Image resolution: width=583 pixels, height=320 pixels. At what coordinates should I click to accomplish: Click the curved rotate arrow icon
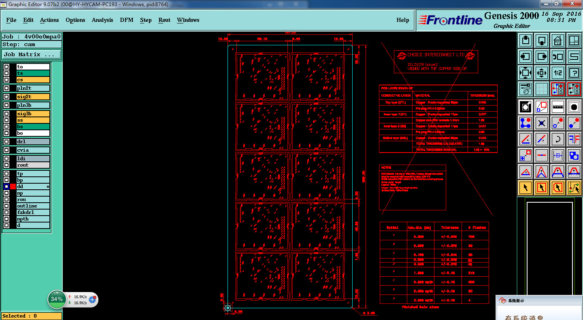pos(557,139)
